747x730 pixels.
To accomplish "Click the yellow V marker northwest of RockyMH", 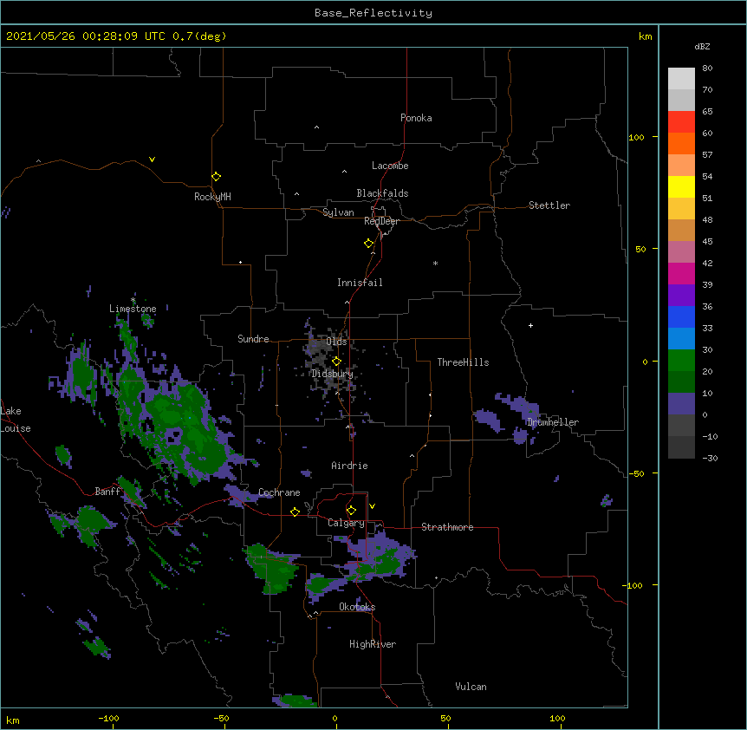I will click(x=152, y=160).
